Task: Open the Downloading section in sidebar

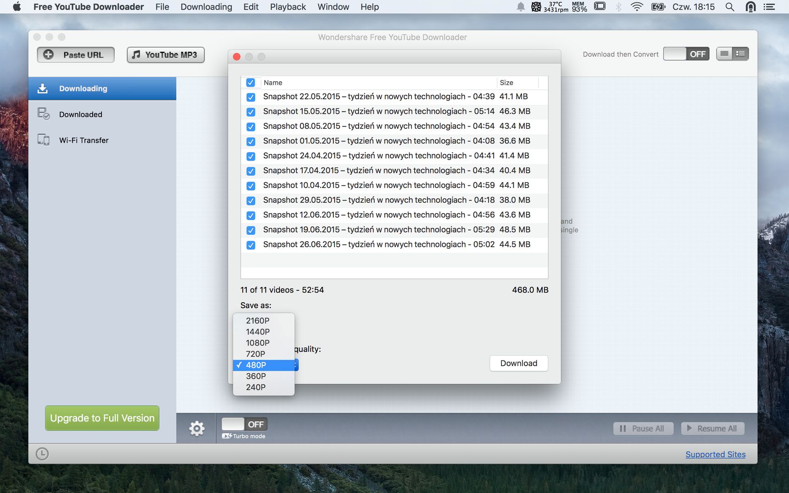Action: coord(102,89)
